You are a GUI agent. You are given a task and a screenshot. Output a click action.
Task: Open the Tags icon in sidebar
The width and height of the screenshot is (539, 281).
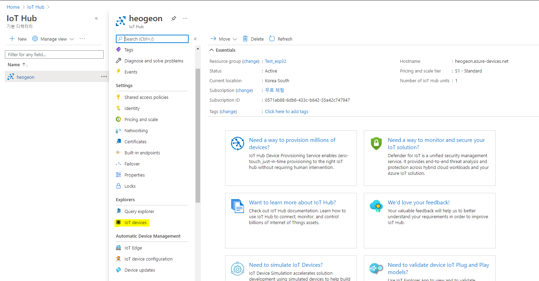(x=119, y=50)
